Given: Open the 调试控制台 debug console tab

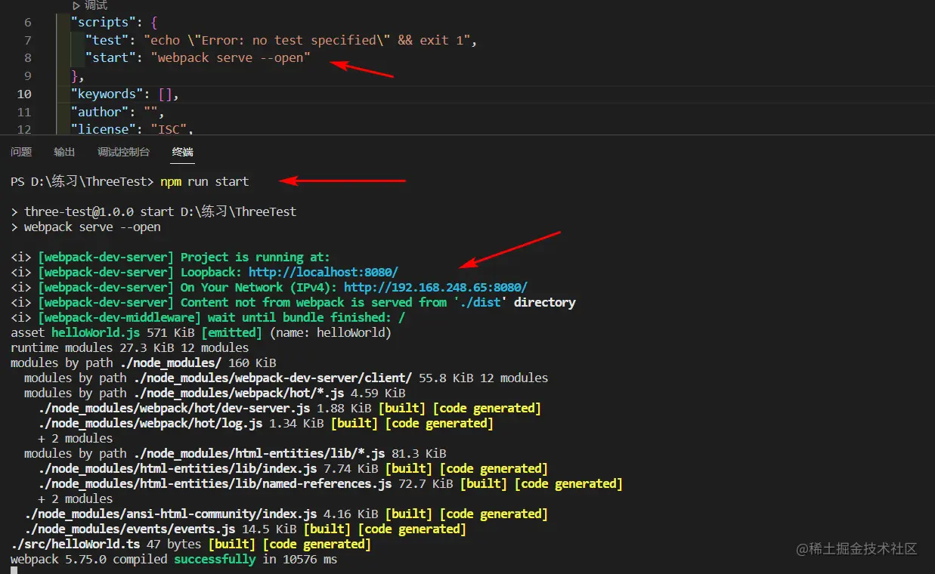Looking at the screenshot, I should coord(123,152).
